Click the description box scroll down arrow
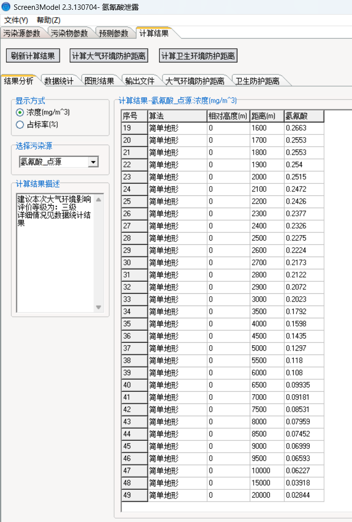352x522 pixels. tap(98, 307)
